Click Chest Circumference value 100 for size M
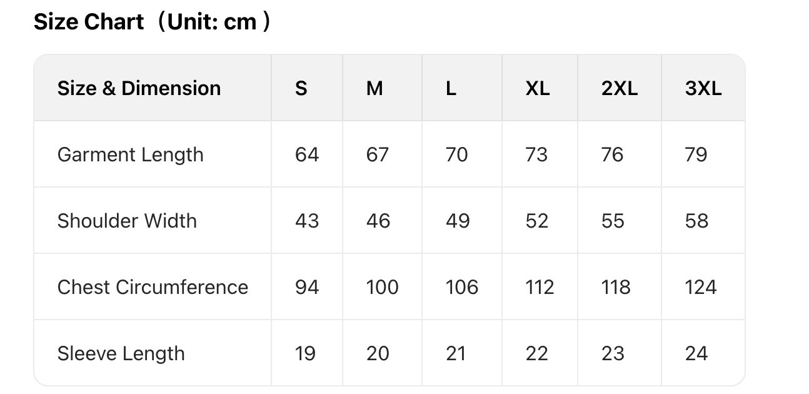Image resolution: width=809 pixels, height=394 pixels. [382, 287]
